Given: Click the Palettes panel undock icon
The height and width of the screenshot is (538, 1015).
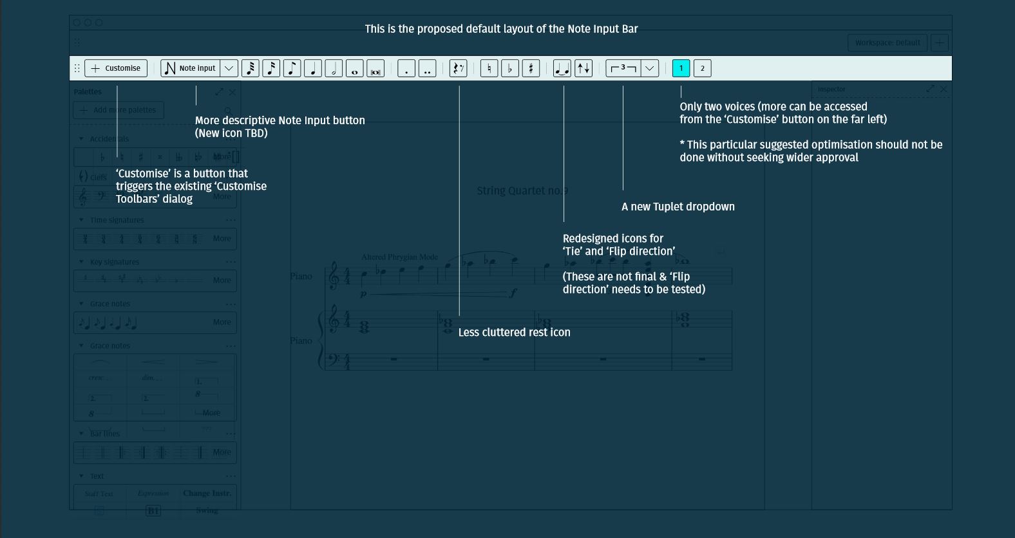Looking at the screenshot, I should pyautogui.click(x=219, y=92).
